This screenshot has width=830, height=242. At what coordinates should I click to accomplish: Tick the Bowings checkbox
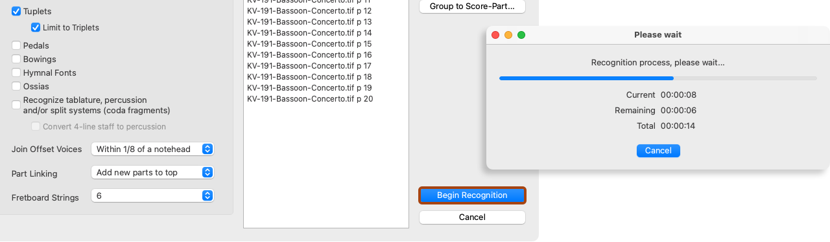pos(16,60)
